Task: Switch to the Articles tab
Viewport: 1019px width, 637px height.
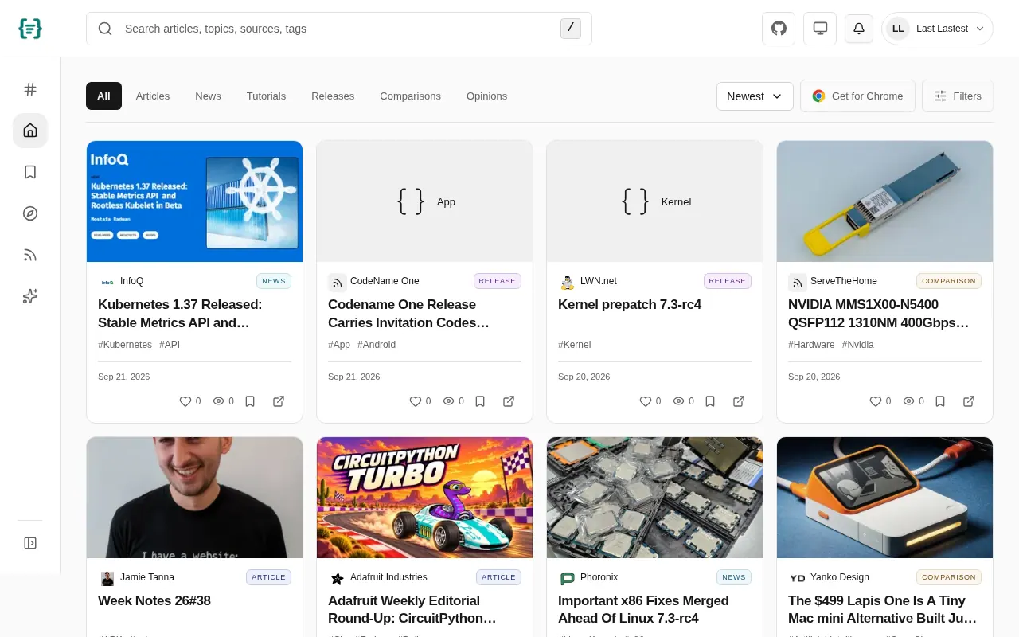Action: [x=153, y=96]
